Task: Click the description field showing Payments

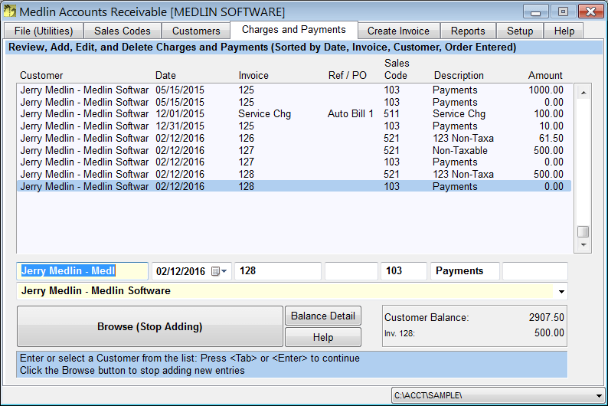Action: pyautogui.click(x=465, y=271)
